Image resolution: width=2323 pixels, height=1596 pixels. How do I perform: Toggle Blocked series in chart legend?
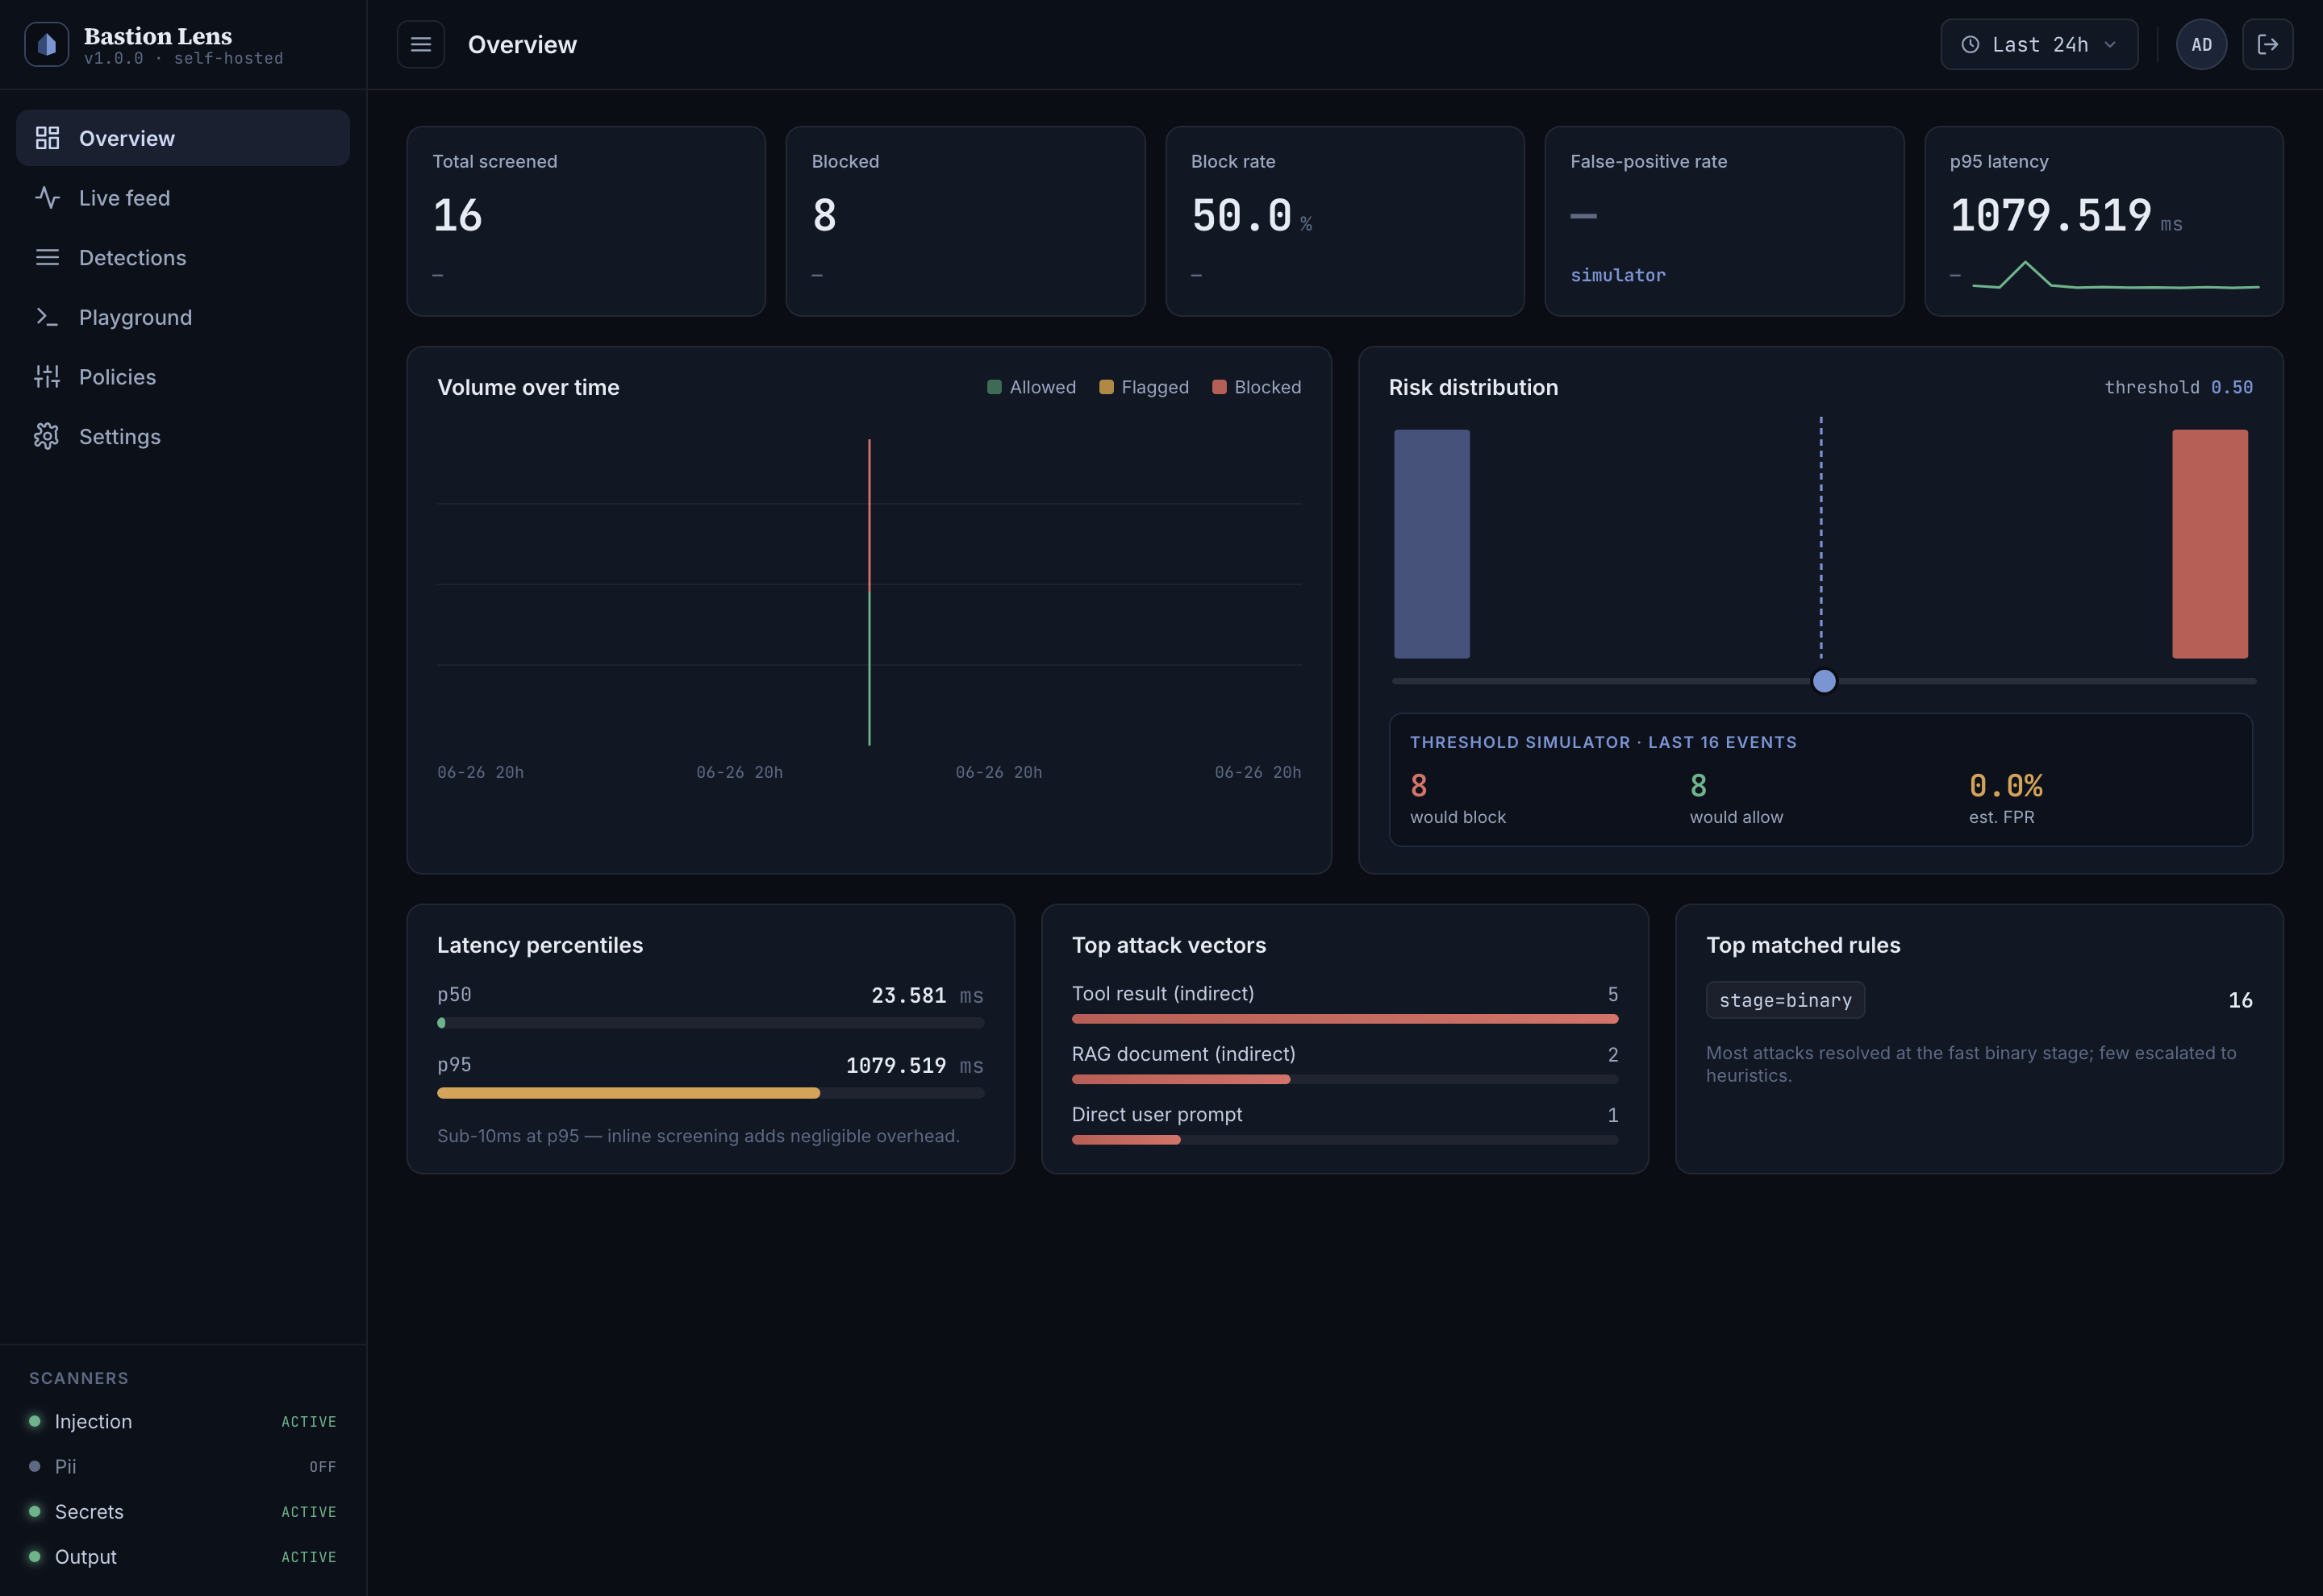pos(1257,387)
